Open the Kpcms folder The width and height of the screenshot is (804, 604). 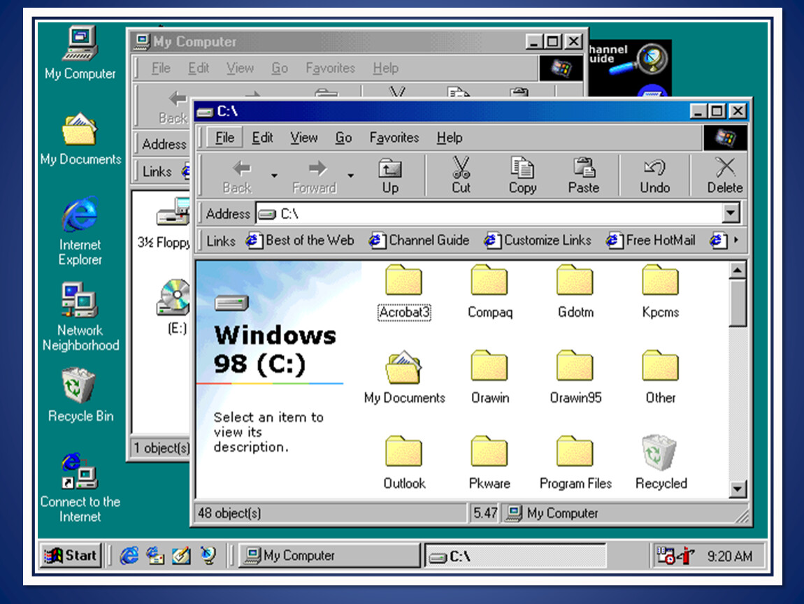click(661, 292)
